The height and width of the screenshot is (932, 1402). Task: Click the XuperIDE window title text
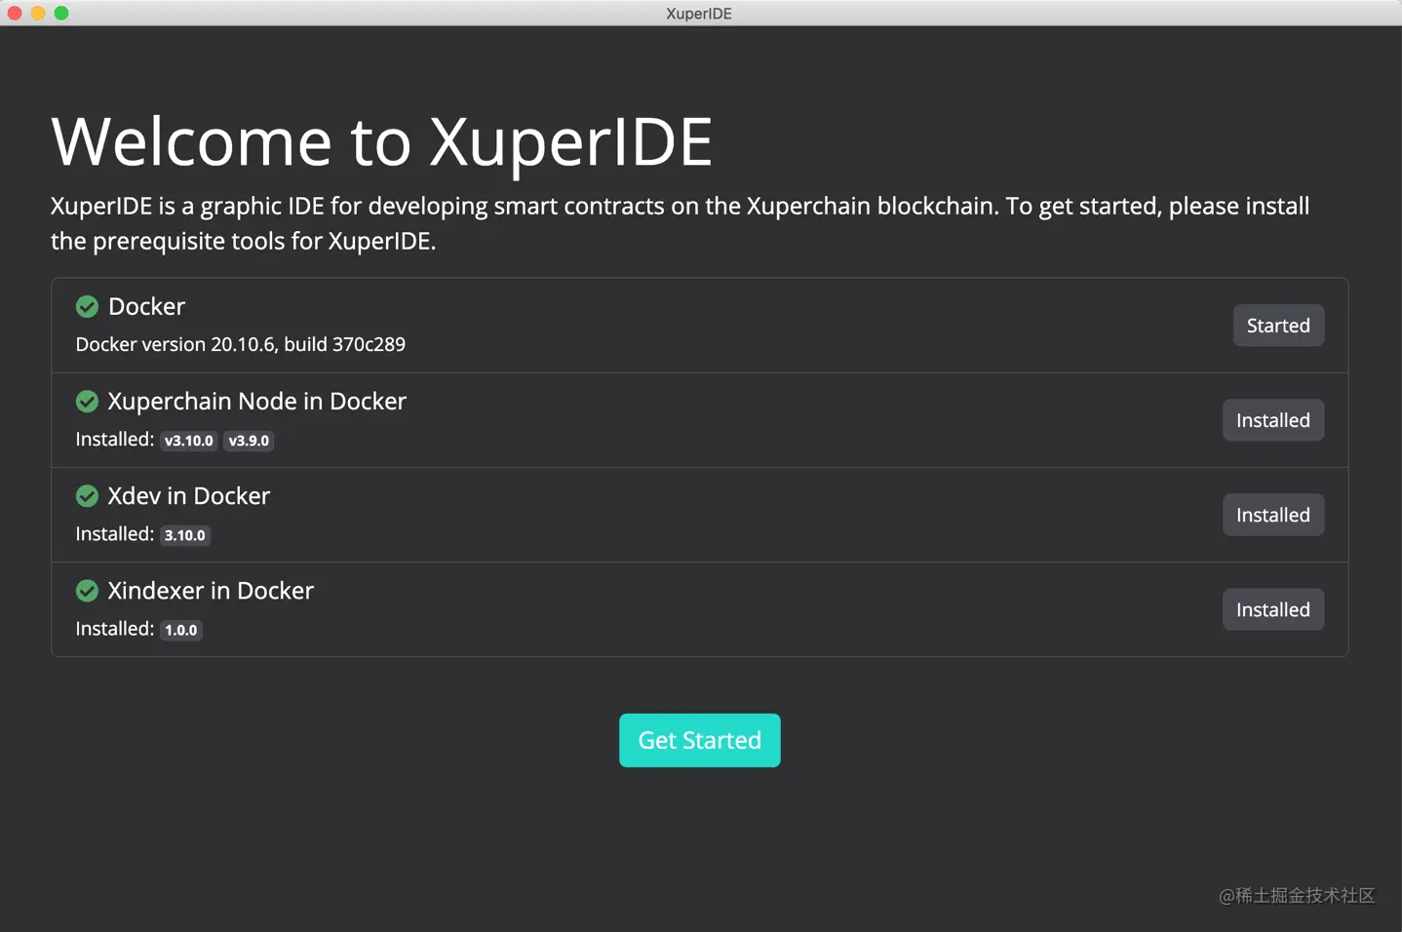tap(699, 14)
